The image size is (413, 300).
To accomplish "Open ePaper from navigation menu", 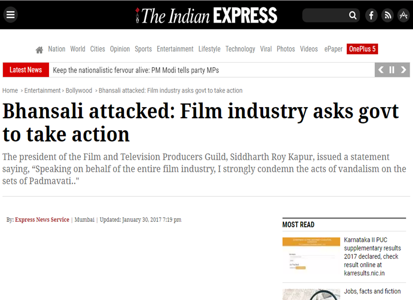I will pyautogui.click(x=333, y=49).
